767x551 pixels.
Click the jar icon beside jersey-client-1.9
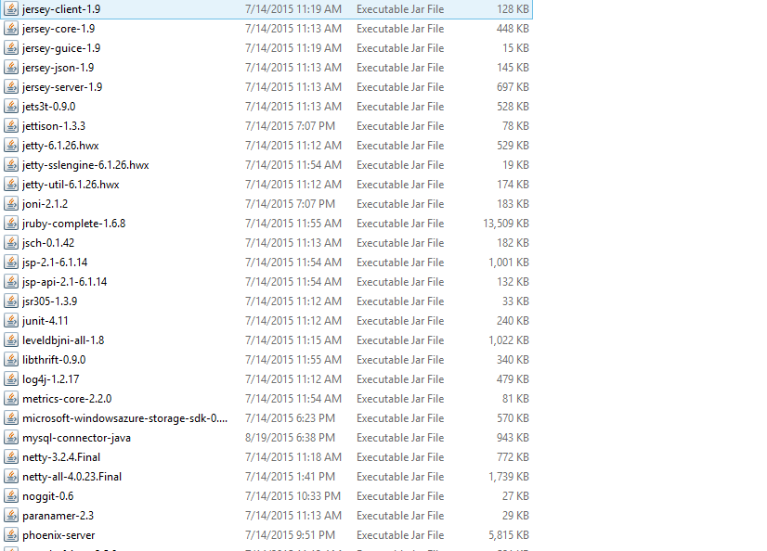[11, 8]
